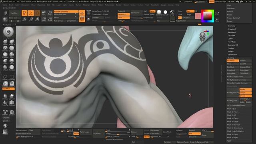Toggle the Rgb channel button

tap(190, 11)
